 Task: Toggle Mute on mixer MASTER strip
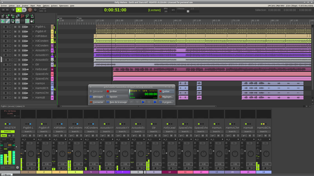click(x=9, y=136)
